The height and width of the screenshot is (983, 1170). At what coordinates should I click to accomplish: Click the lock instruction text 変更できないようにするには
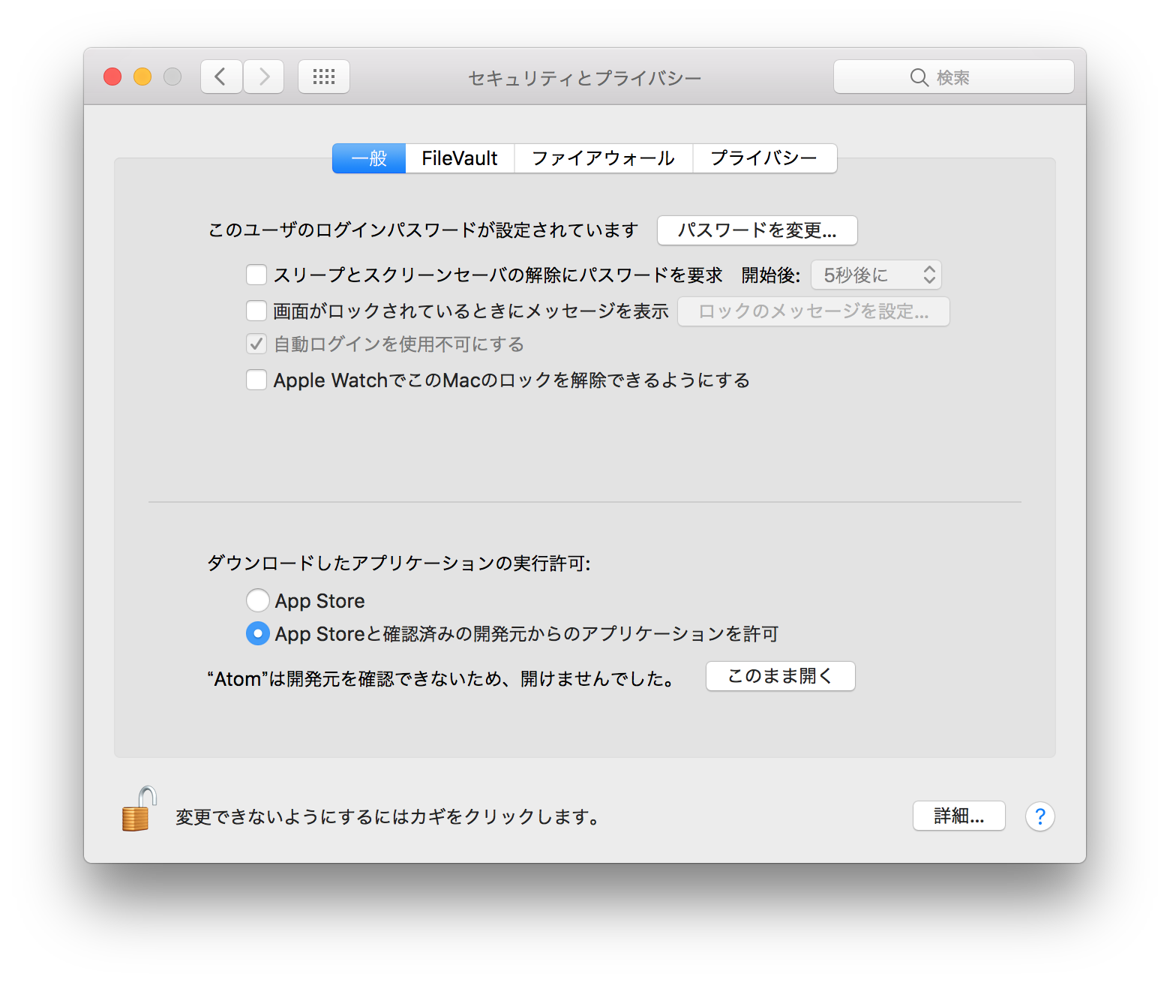coord(389,816)
